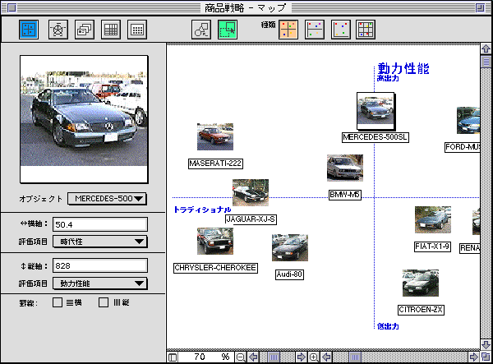This screenshot has height=364, width=493.
Task: Toggle the green selection marquee tool
Action: click(x=228, y=30)
